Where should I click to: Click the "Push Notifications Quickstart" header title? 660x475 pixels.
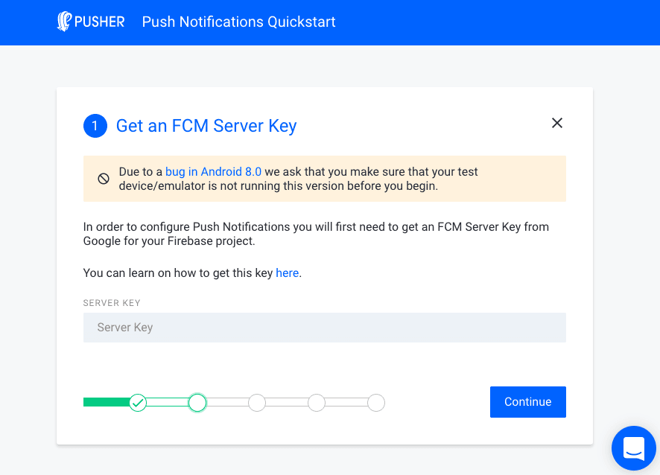(x=238, y=22)
